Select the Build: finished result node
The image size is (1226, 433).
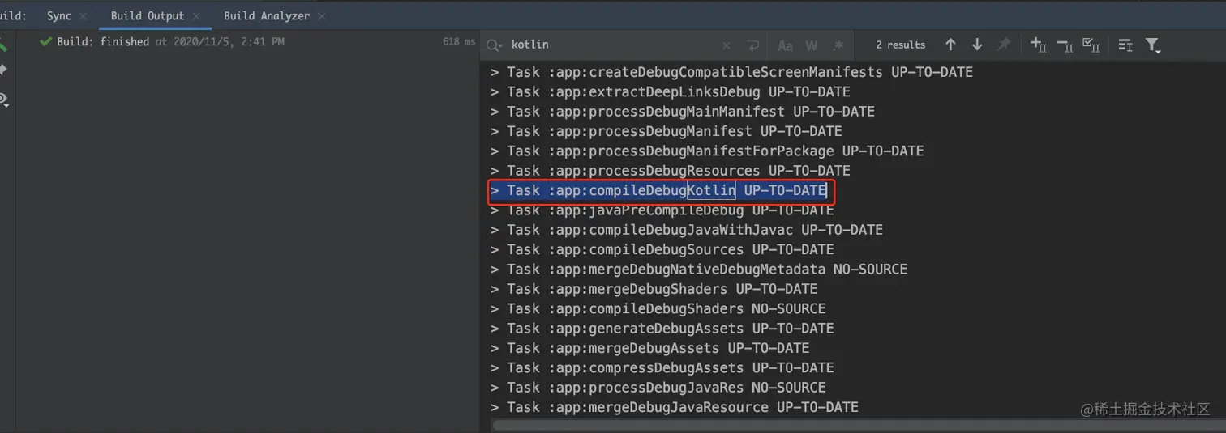click(102, 41)
